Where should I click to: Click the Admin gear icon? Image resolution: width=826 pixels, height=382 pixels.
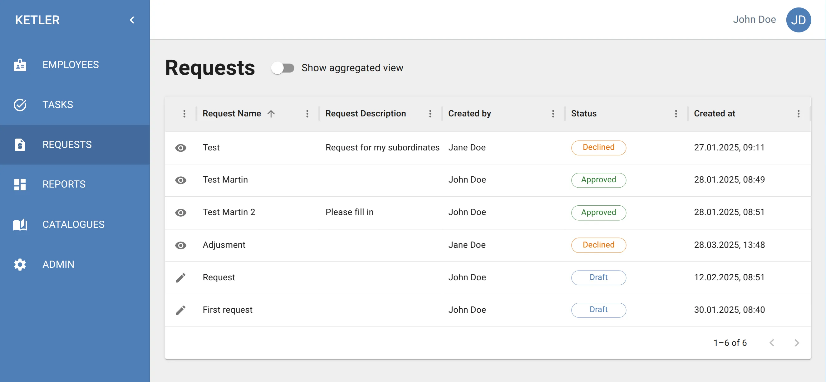tap(20, 264)
